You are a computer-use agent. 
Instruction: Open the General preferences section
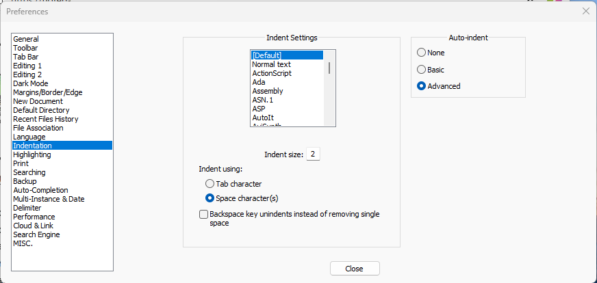pos(26,39)
